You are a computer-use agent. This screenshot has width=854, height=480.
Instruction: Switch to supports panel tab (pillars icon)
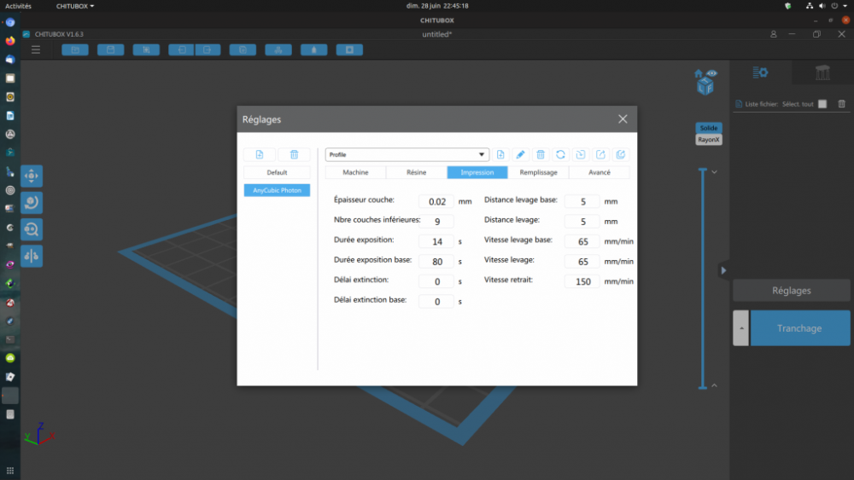[x=822, y=72]
